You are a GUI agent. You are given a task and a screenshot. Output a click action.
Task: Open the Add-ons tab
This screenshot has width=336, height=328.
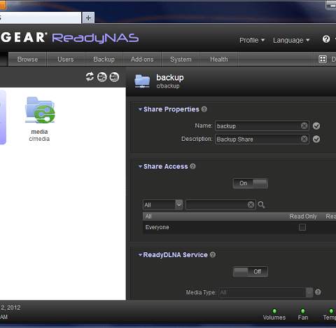[142, 60]
